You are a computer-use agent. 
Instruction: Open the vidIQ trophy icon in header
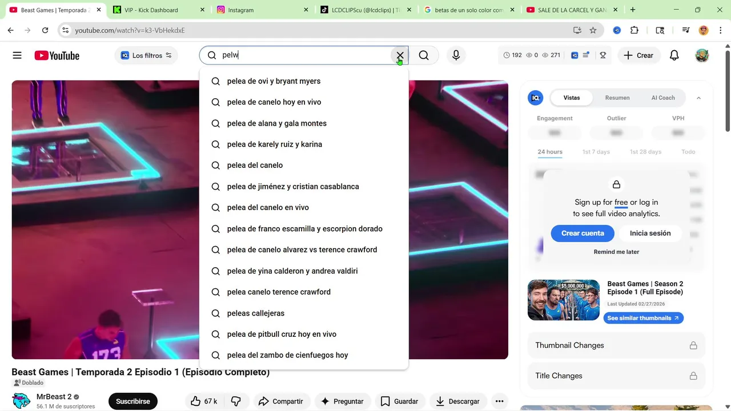[x=603, y=55]
